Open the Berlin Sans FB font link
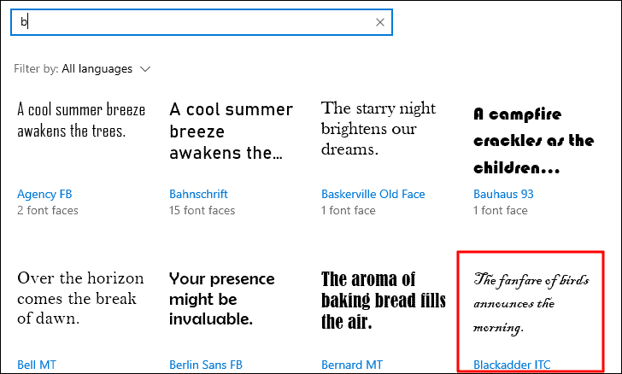 [x=205, y=365]
